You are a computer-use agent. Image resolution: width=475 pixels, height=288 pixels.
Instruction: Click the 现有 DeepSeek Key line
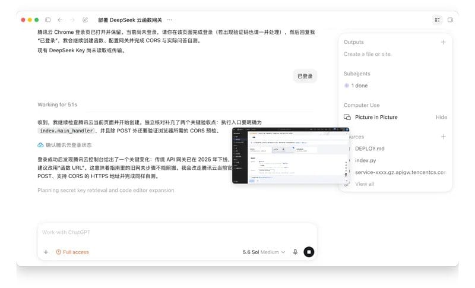[x=81, y=50]
